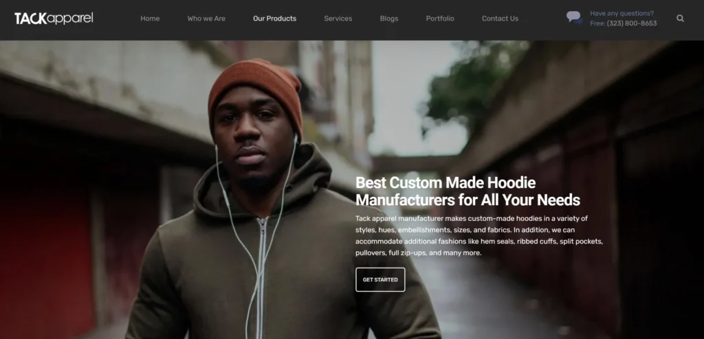The image size is (704, 339).
Task: Open the Services menu
Action: (x=338, y=19)
